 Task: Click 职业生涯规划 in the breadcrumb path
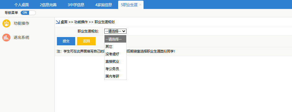(105, 22)
